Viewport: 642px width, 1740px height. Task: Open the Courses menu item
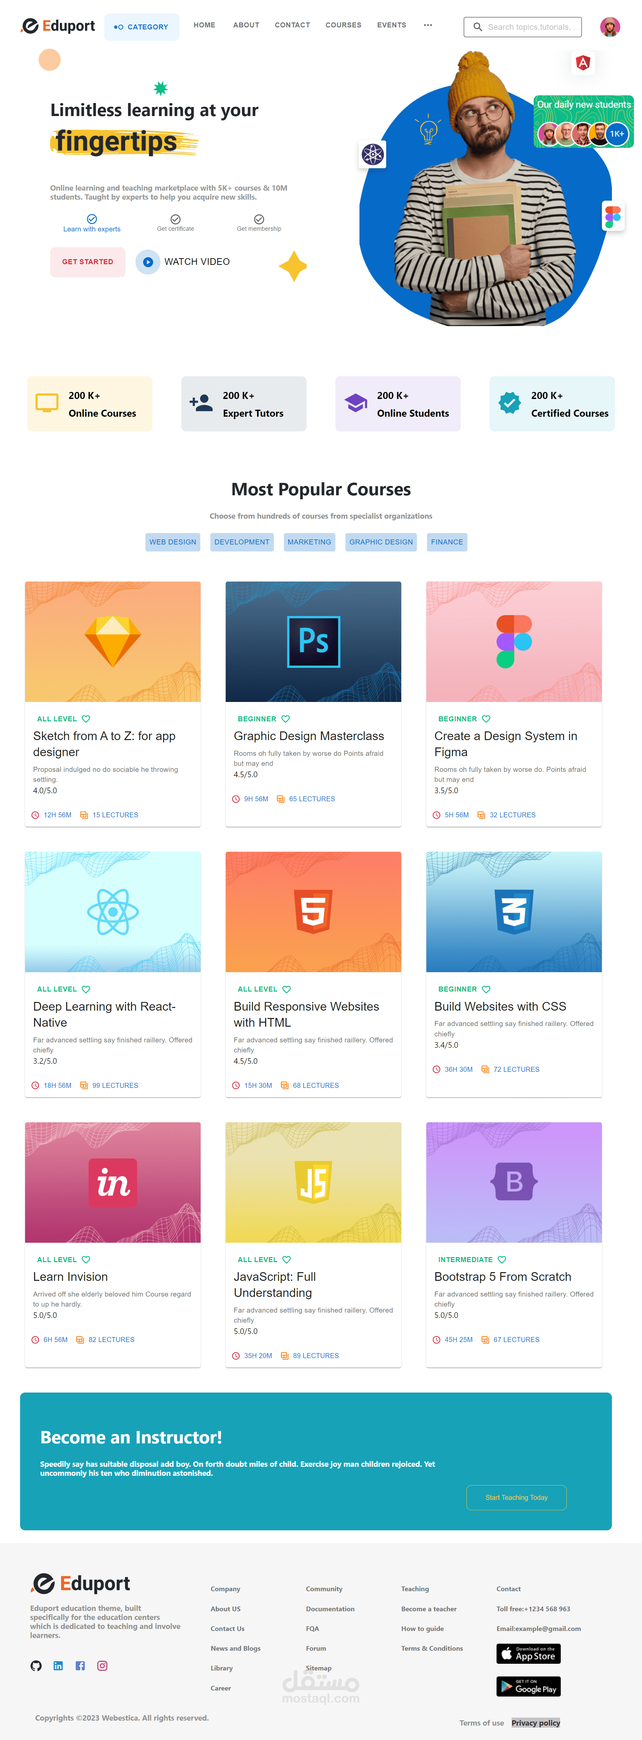pyautogui.click(x=344, y=25)
